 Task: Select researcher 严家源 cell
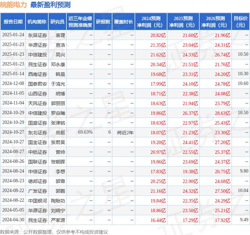[58, 220]
